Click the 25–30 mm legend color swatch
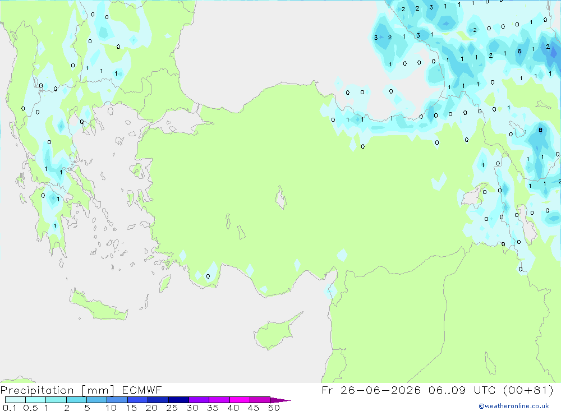The height and width of the screenshot is (411, 561). tap(178, 400)
